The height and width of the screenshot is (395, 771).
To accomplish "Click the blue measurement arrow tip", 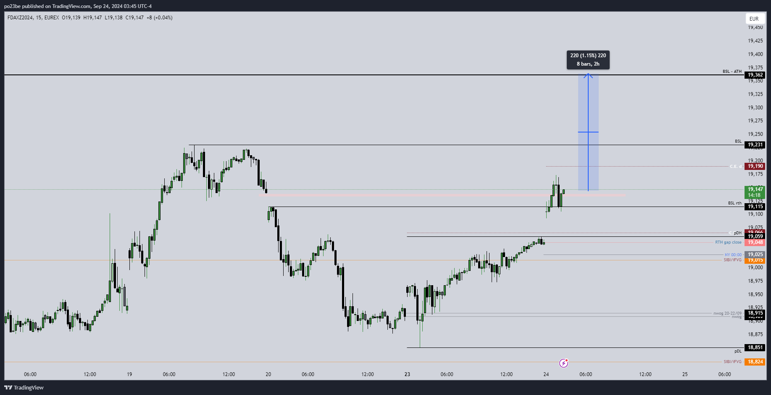I will click(588, 75).
